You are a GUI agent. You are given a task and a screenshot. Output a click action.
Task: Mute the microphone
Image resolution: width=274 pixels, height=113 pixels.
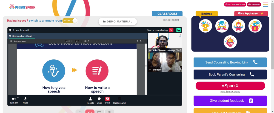pos(25,100)
